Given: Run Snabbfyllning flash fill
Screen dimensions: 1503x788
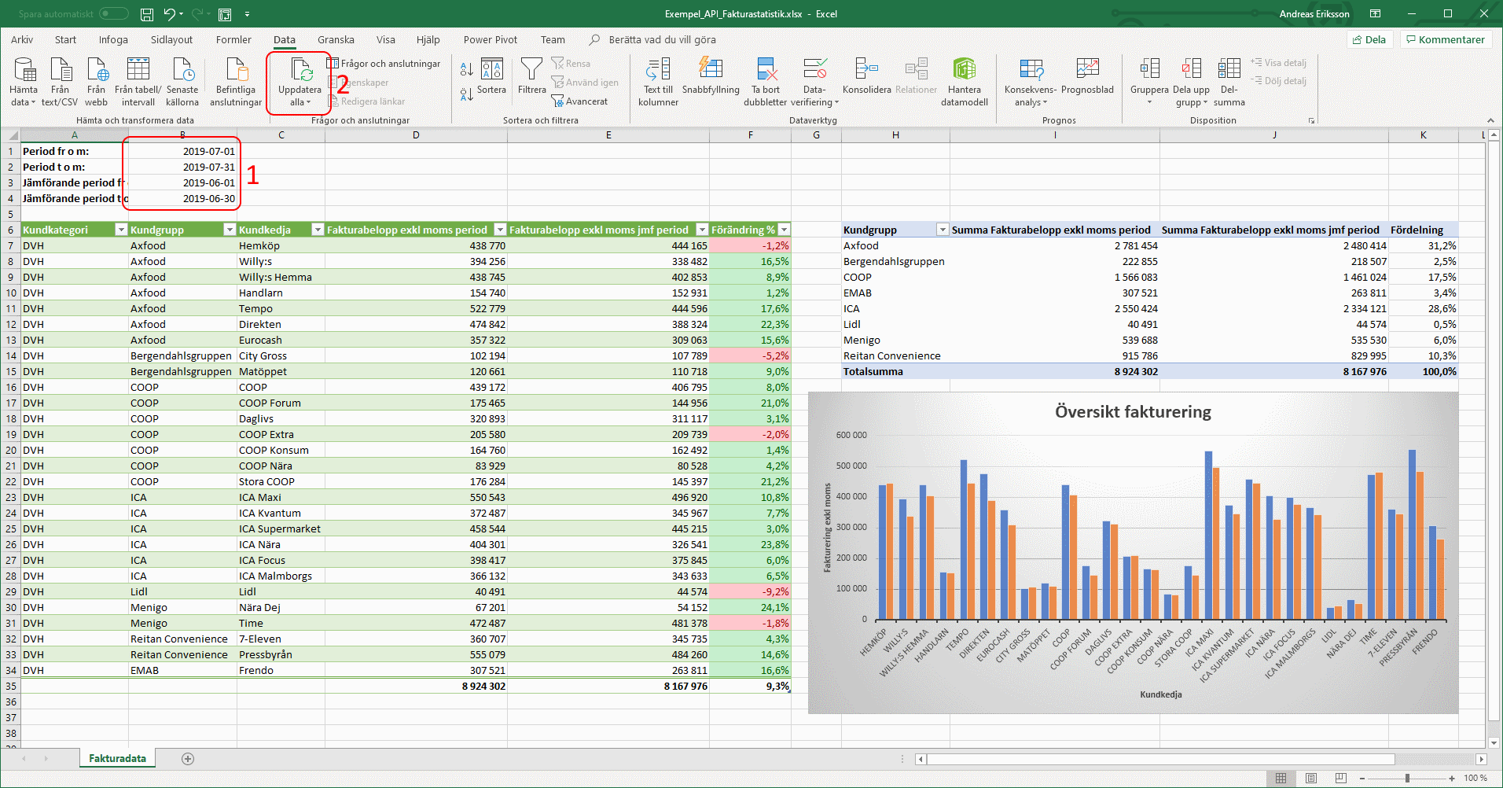Looking at the screenshot, I should point(711,76).
